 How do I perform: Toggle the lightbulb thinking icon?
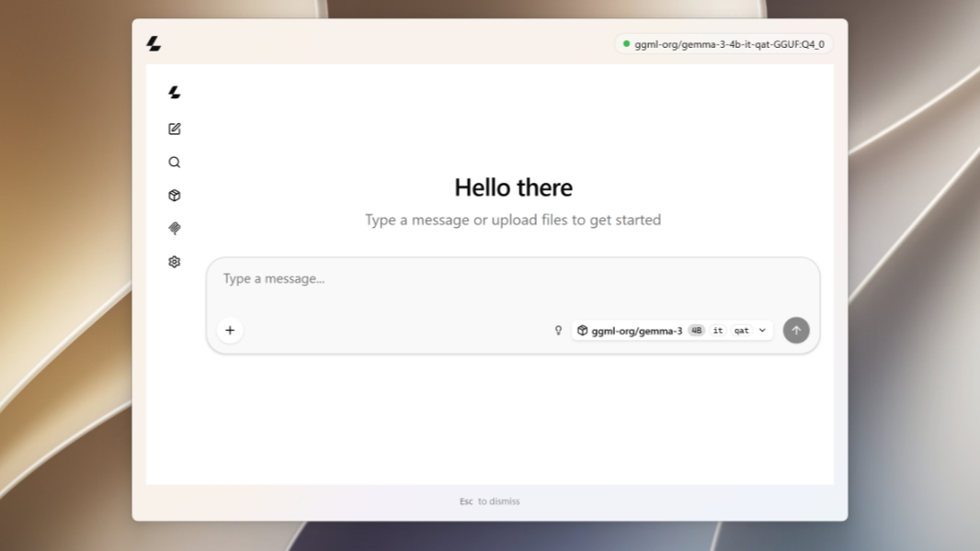click(x=558, y=330)
